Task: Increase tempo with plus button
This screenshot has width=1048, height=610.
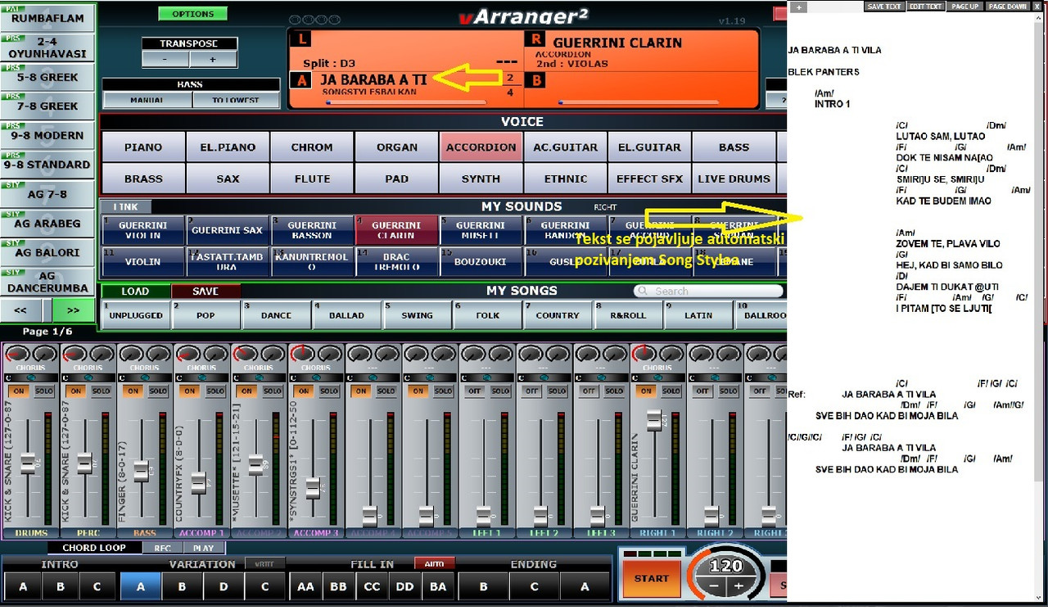Action: tap(739, 586)
